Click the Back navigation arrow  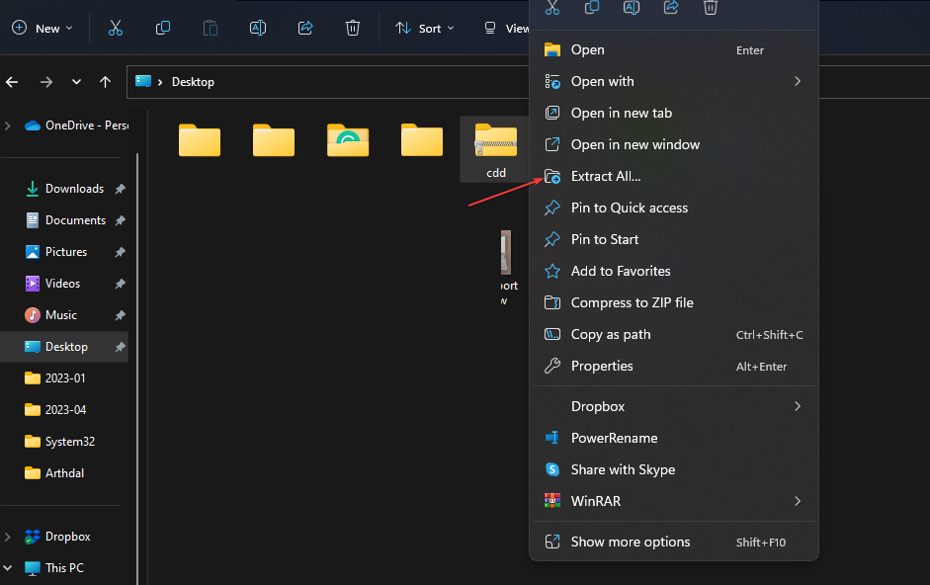(13, 82)
